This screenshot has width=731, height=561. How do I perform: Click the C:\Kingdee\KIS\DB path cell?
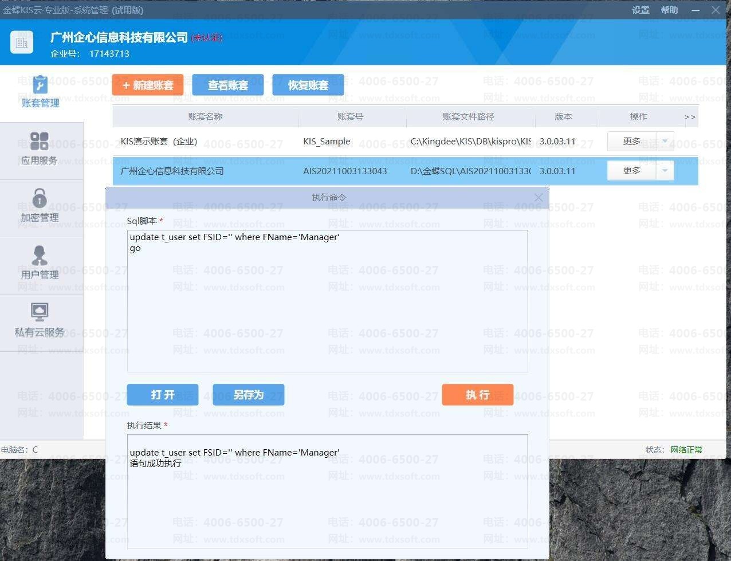tap(471, 142)
